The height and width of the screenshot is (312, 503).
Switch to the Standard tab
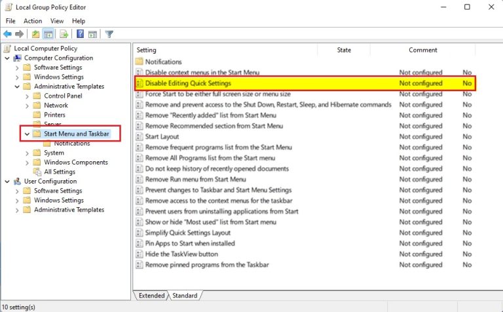coord(185,296)
